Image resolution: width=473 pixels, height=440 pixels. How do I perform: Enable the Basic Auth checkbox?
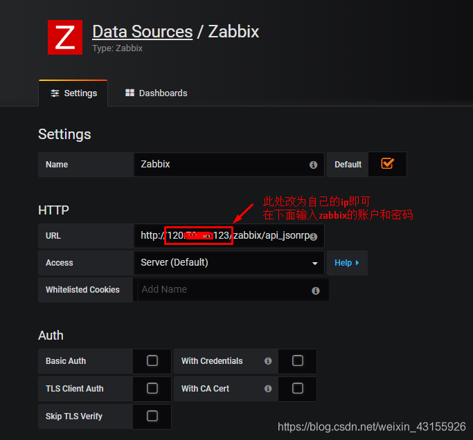pos(152,360)
